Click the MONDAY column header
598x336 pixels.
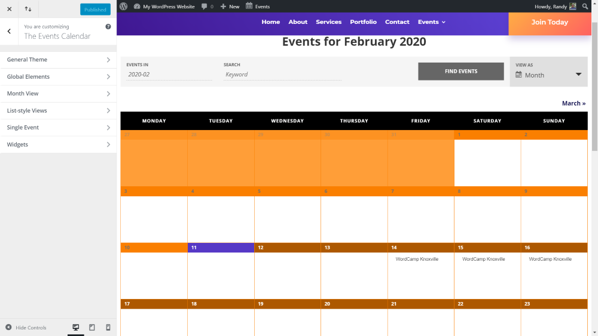(x=154, y=121)
